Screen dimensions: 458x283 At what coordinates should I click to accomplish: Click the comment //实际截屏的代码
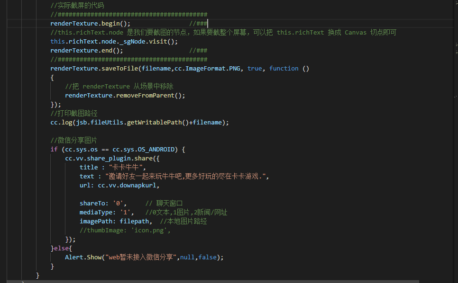click(x=77, y=5)
